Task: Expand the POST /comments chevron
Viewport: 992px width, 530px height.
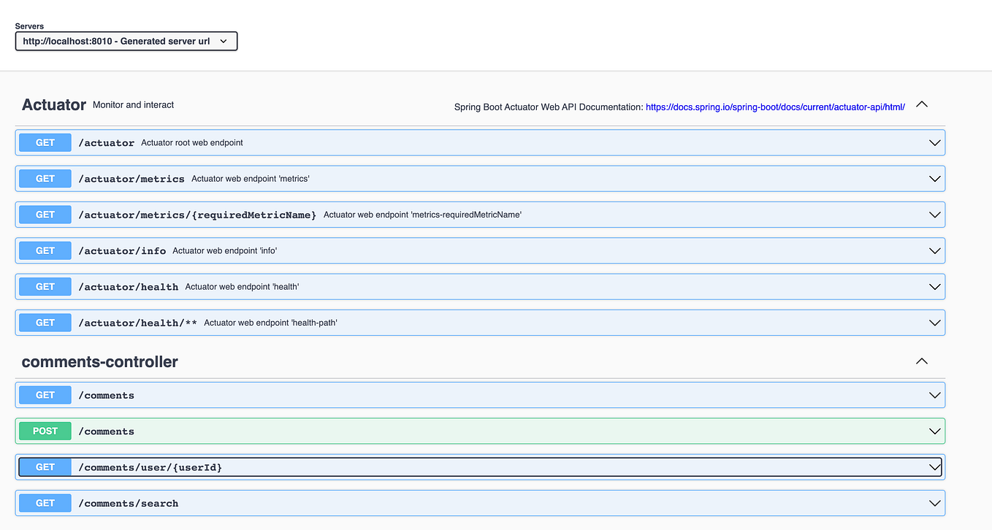Action: [934, 431]
